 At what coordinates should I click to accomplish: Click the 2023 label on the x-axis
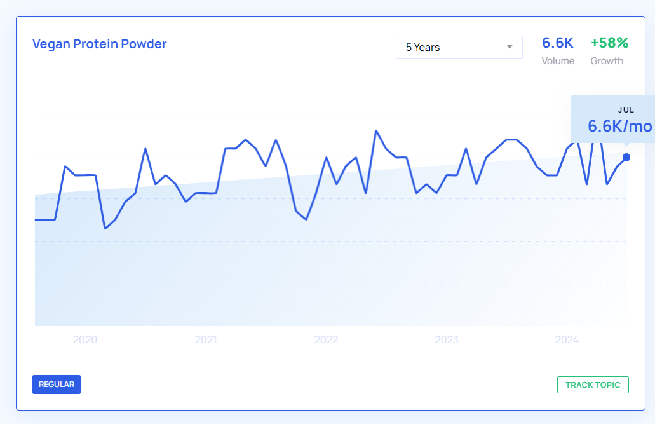click(x=446, y=340)
